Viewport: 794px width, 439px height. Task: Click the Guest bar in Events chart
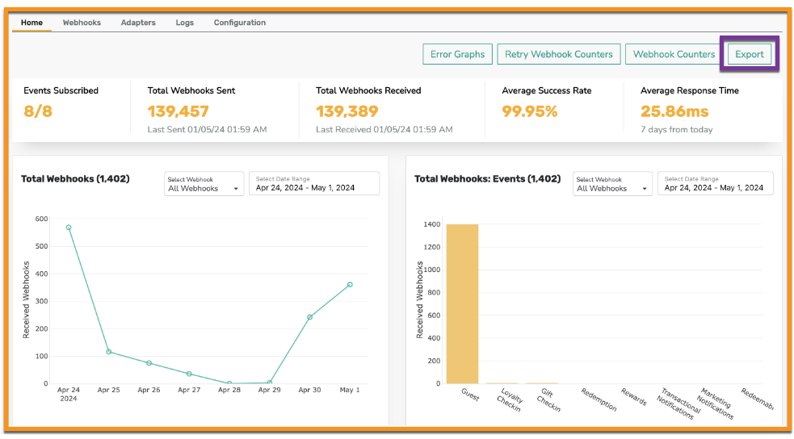pos(462,304)
